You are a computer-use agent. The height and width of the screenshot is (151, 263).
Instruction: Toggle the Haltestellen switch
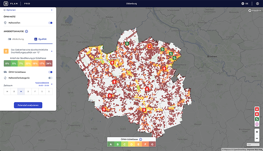(x=50, y=23)
